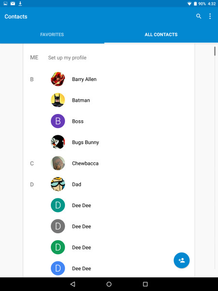The image size is (218, 291).
Task: Tap Chewbacca's contact photo
Action: coord(58,163)
